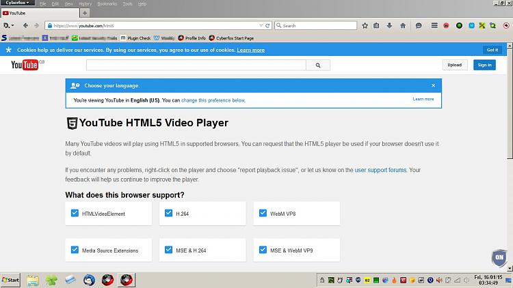Reload the page using the refresh icon

click(x=267, y=25)
